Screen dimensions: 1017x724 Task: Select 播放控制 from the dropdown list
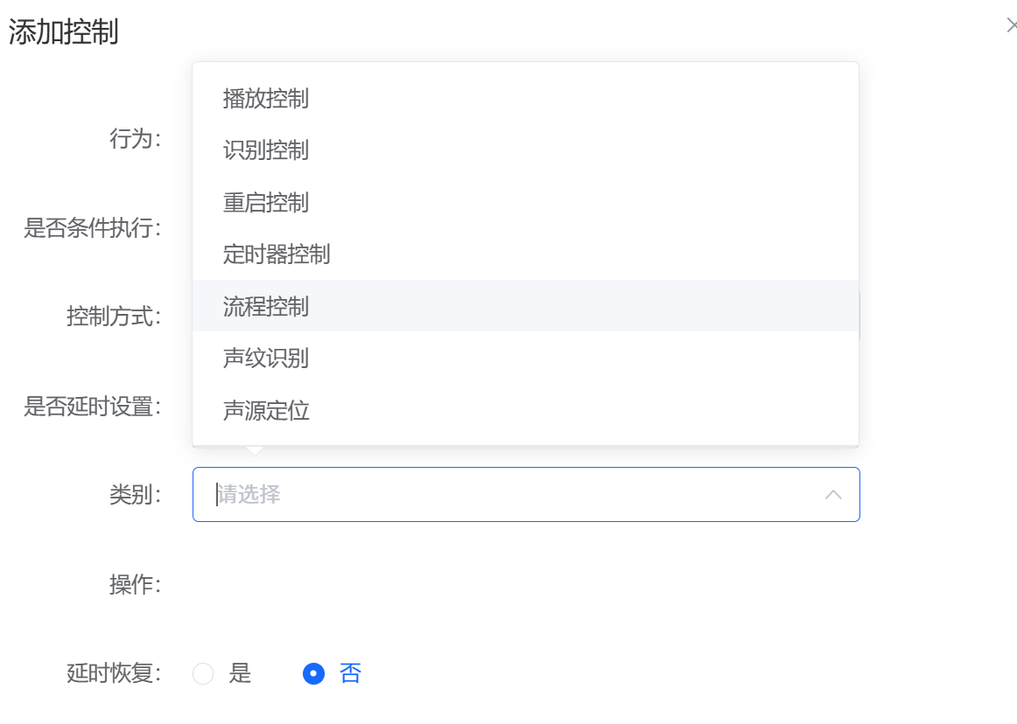(x=265, y=99)
